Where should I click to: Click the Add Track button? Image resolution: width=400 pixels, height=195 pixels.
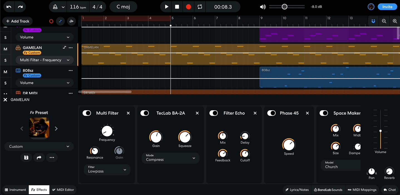pyautogui.click(x=17, y=21)
